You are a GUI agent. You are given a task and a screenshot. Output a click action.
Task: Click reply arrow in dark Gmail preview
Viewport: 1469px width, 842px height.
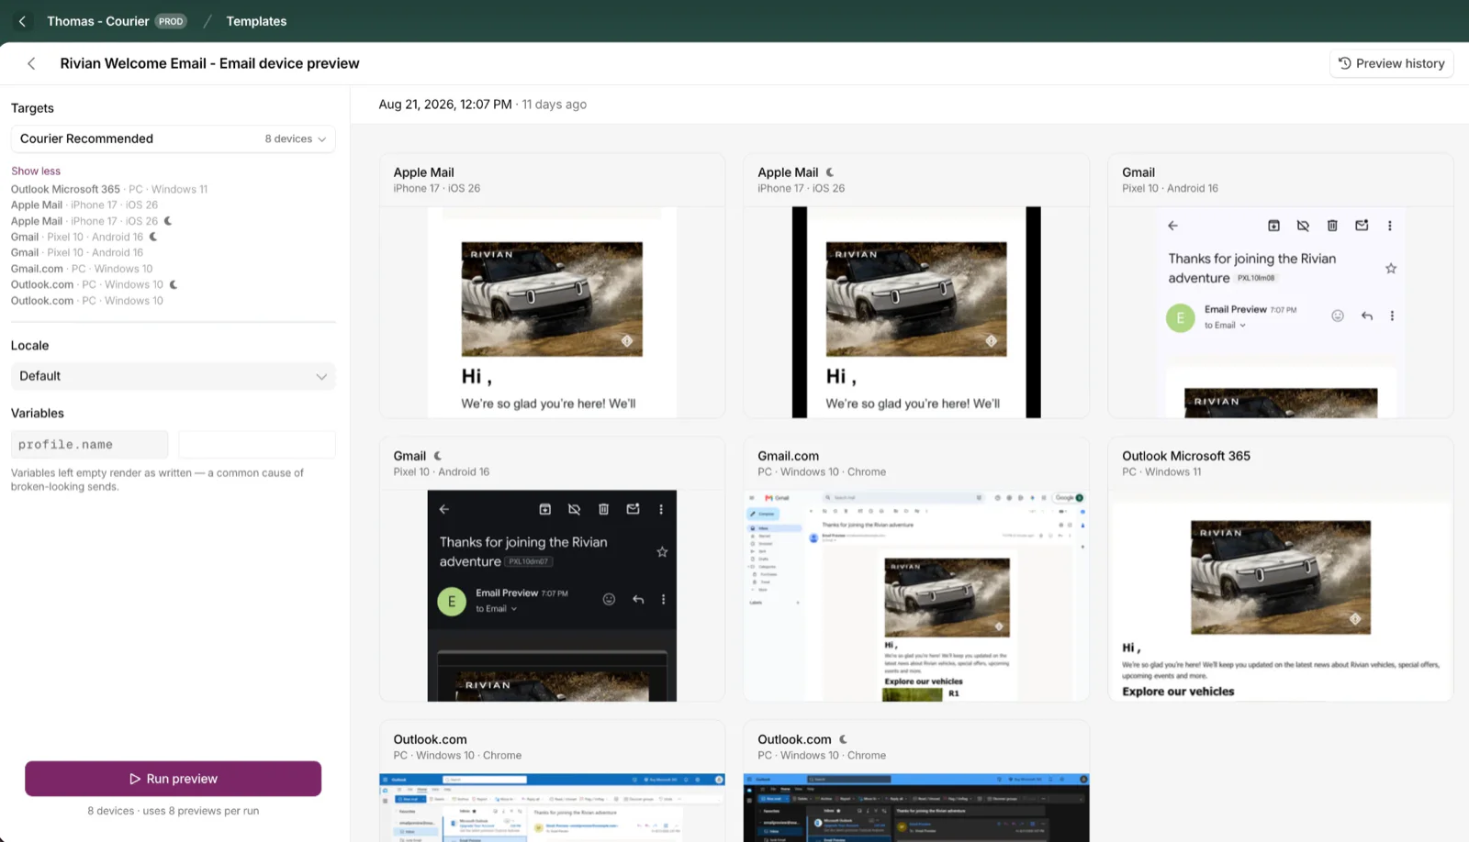(x=638, y=600)
